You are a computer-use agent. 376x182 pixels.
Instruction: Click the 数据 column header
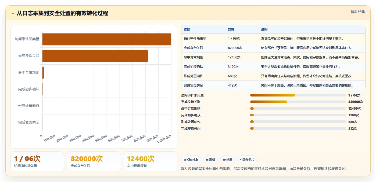[231, 29]
